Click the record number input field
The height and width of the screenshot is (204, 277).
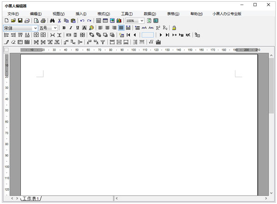[148, 35]
